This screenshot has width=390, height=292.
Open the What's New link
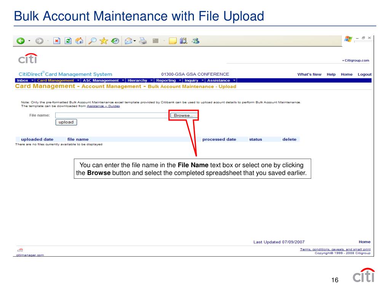point(309,74)
